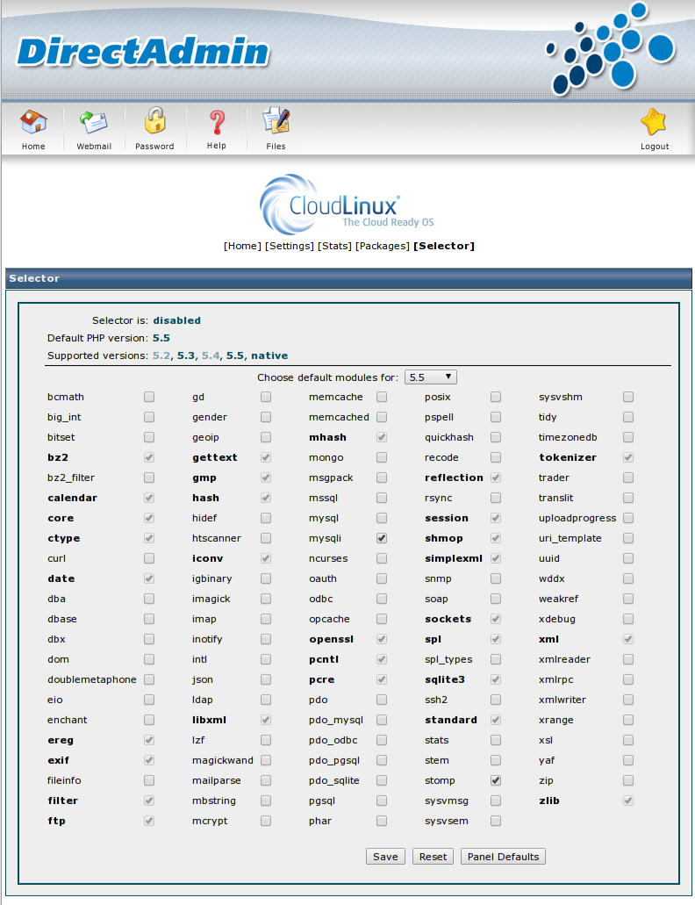Image resolution: width=695 pixels, height=905 pixels.
Task: Select the native supported version link
Action: click(x=269, y=356)
